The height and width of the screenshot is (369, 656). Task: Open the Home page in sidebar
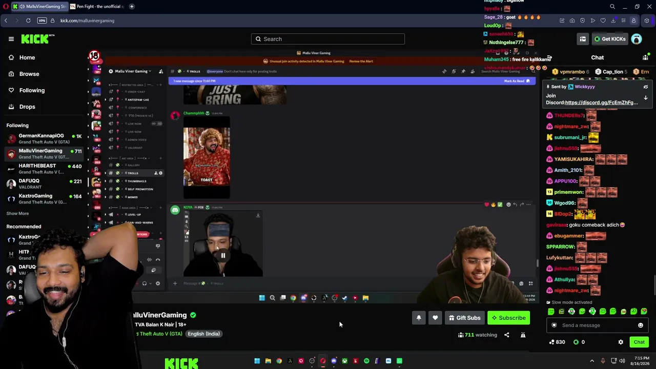point(27,57)
